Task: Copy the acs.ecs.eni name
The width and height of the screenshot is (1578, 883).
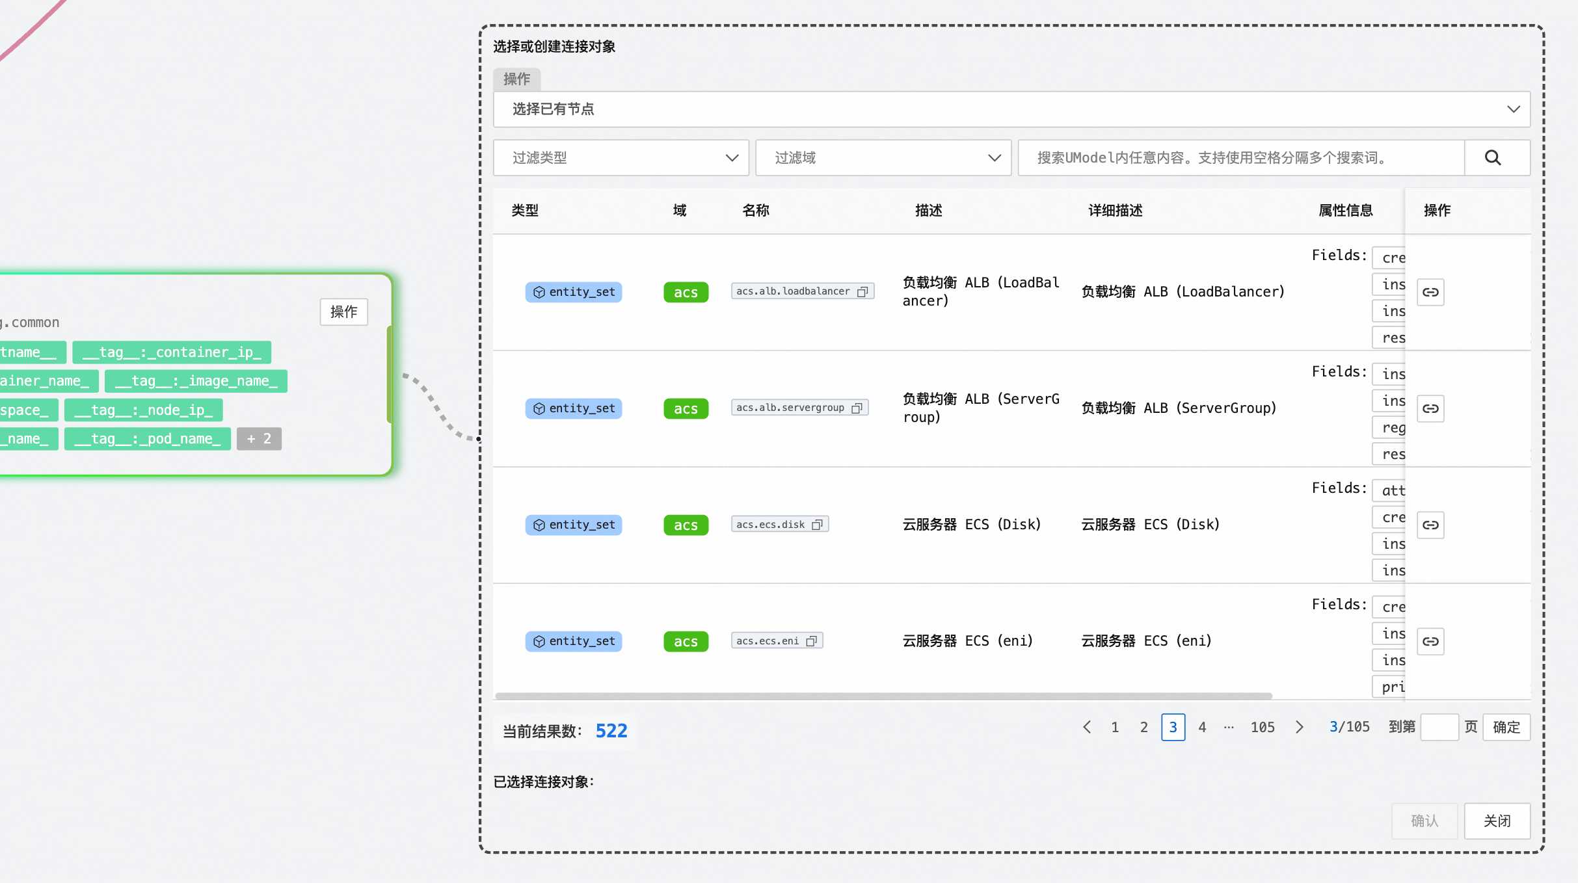Action: (811, 640)
